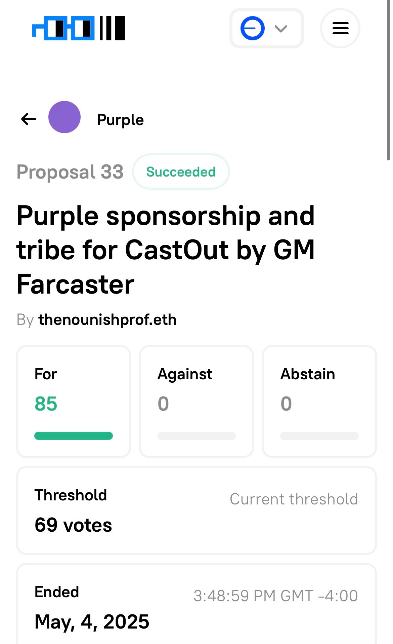This screenshot has height=644, width=393.
Task: Click the Nouns Builder logo
Action: click(x=79, y=28)
